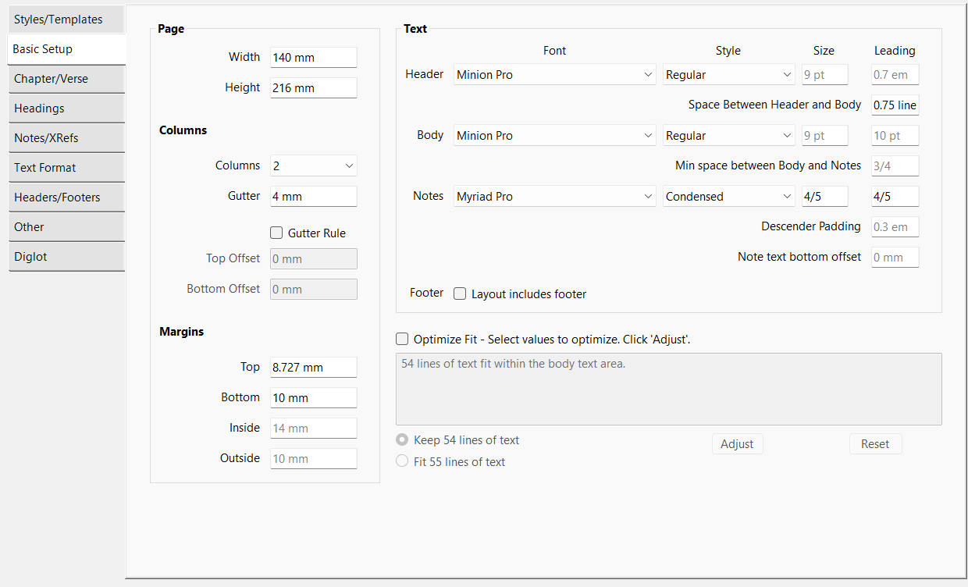
Task: Click Space Between Header and Body field
Action: [x=895, y=105]
